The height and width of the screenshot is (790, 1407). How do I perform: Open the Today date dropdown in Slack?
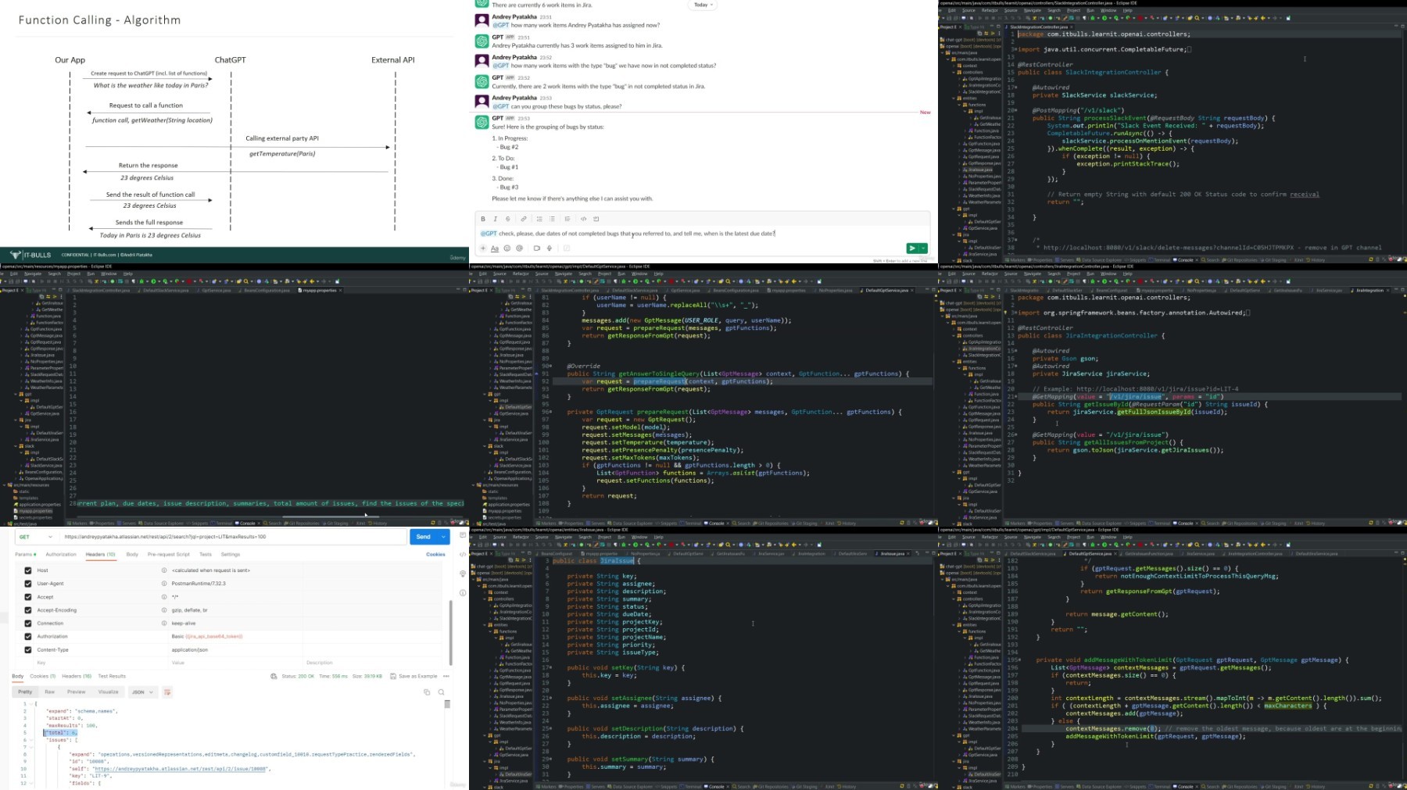[703, 5]
